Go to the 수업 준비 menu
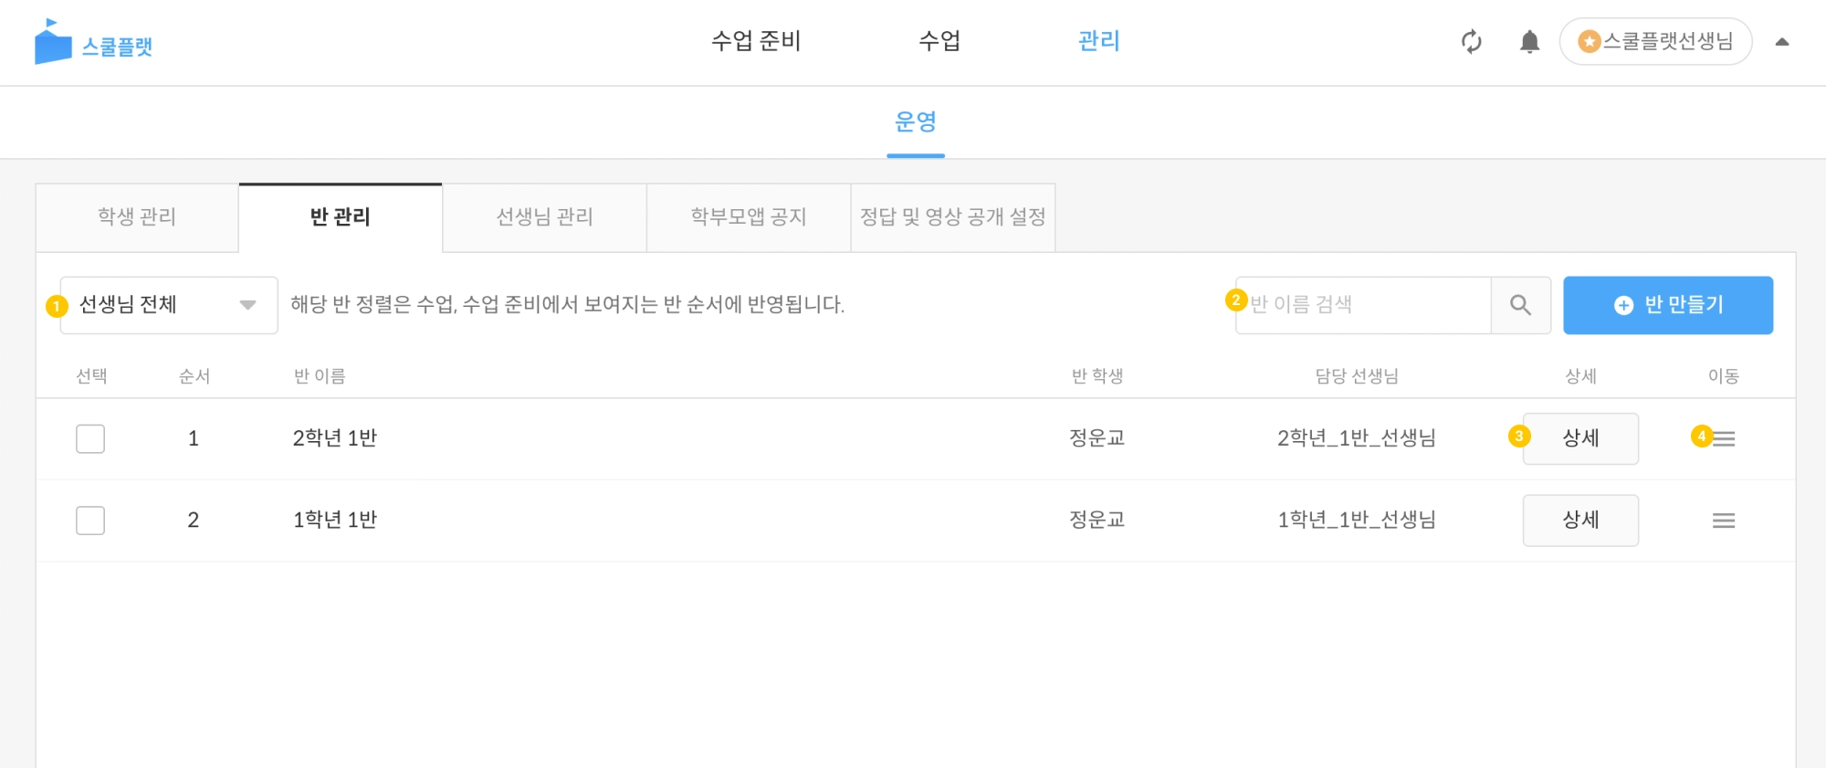Screen dimensions: 1826x768 pyautogui.click(x=756, y=41)
